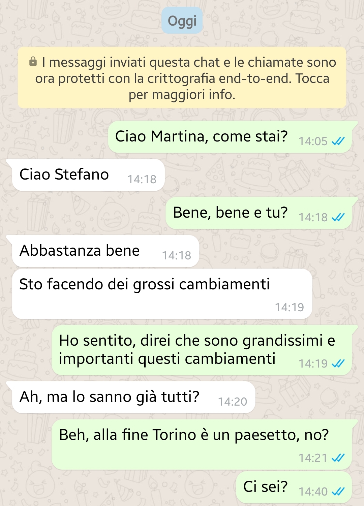Tap the "Bene, bene e tu?" message text
364x506 pixels.
coord(230,213)
